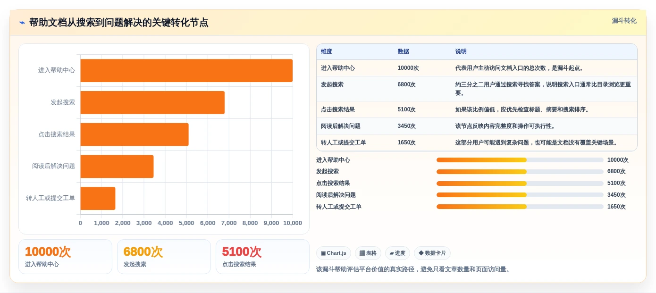Click the description starting 该节点反映内容完整度
656x293 pixels.
pos(506,126)
